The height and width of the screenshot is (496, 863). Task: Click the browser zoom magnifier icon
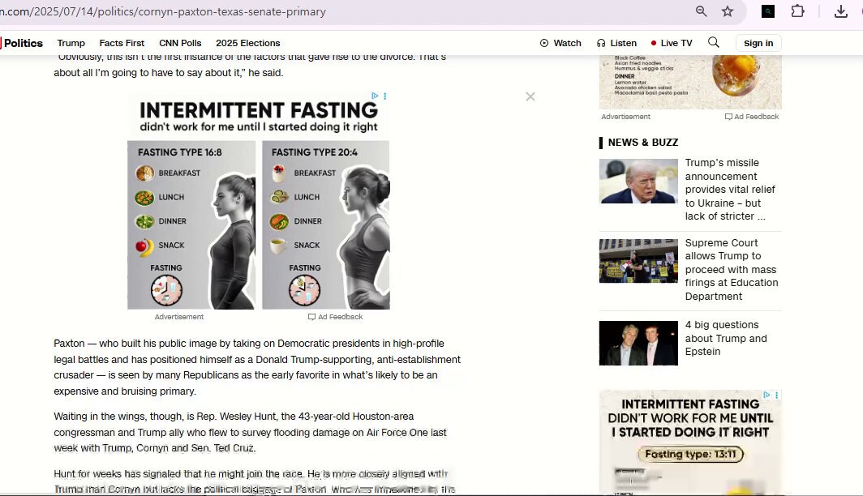point(701,11)
